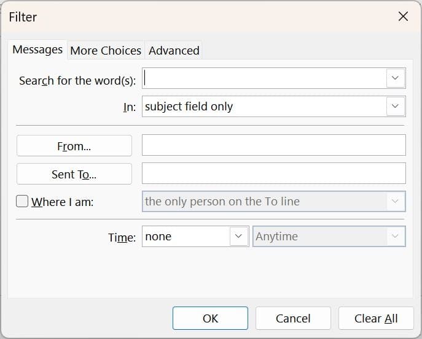The height and width of the screenshot is (339, 422).
Task: Open the In field dropdown arrow
Action: point(395,106)
